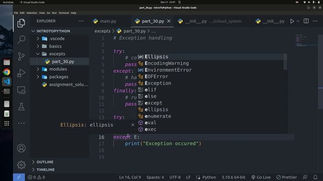Click the remote window indicator in status bar
Screen dimensions: 323x181
coord(19,177)
